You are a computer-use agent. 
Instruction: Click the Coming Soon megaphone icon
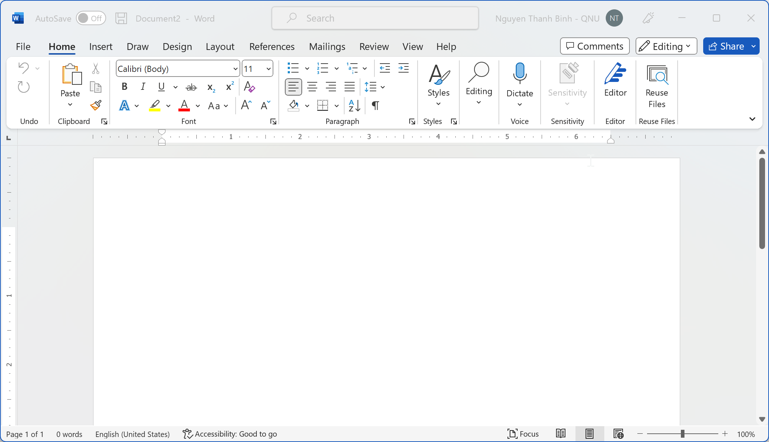648,18
